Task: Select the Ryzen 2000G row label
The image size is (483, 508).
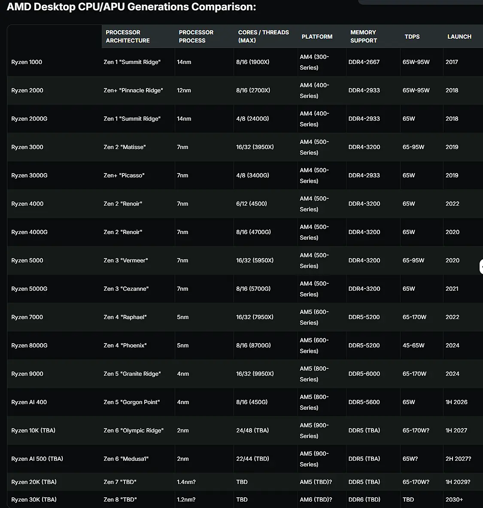Action: (29, 119)
